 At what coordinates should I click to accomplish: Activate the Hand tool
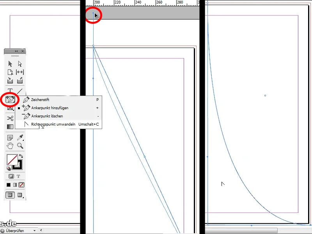tap(10, 146)
